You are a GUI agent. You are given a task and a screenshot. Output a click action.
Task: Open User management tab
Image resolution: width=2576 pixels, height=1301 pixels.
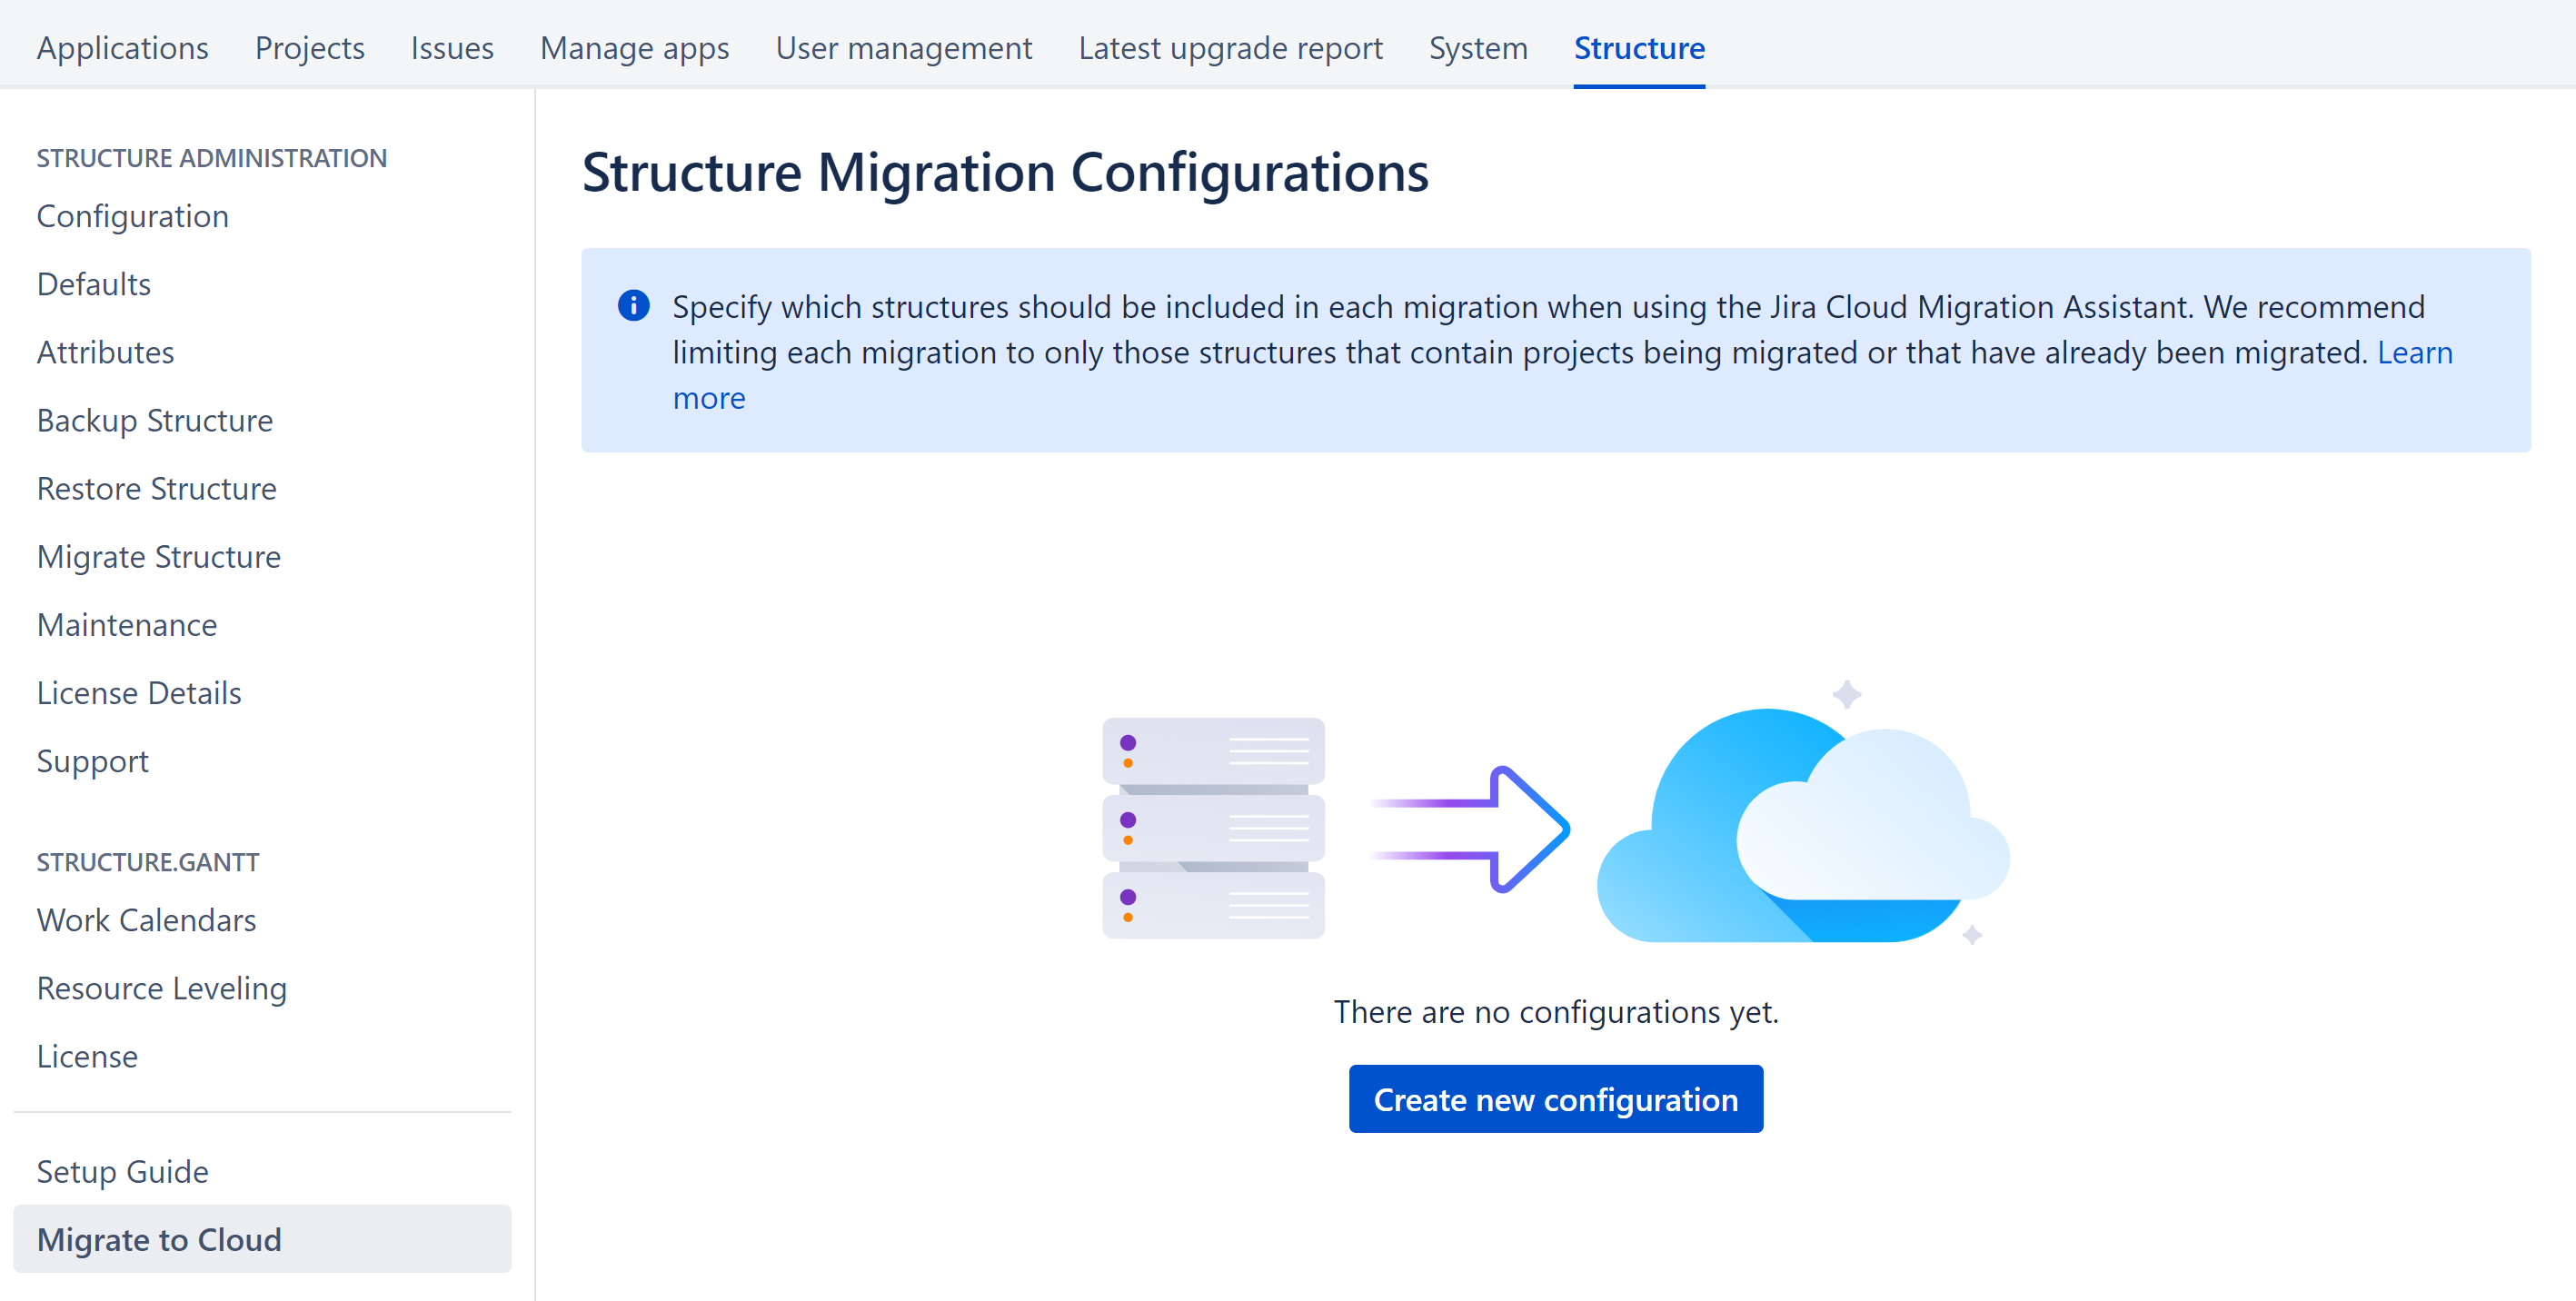[903, 47]
